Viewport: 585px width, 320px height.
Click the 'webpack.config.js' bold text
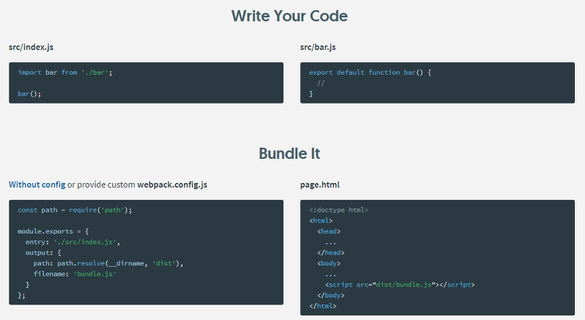click(172, 185)
